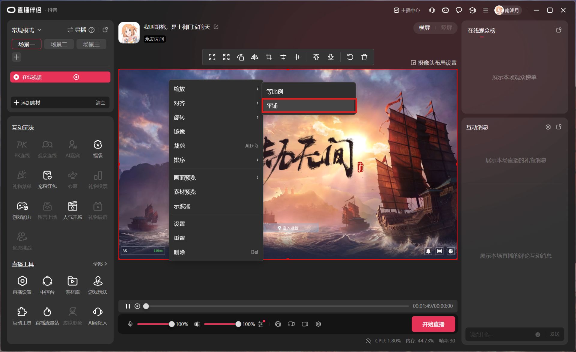The image size is (576, 352).
Task: Click the 开始直播 button
Action: point(433,324)
